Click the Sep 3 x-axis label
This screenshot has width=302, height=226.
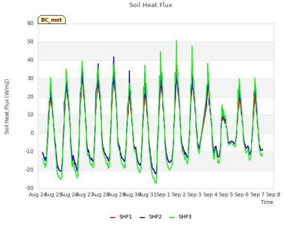click(194, 194)
